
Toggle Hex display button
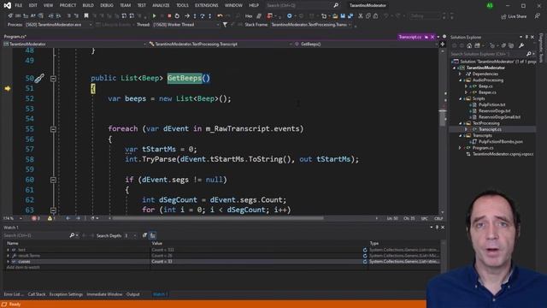click(249, 16)
